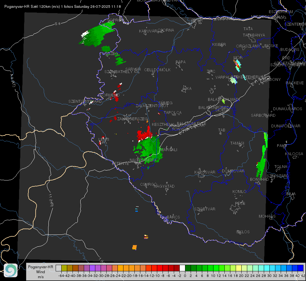
Task: Click the BONYHÁD city label
Action: tap(259, 180)
